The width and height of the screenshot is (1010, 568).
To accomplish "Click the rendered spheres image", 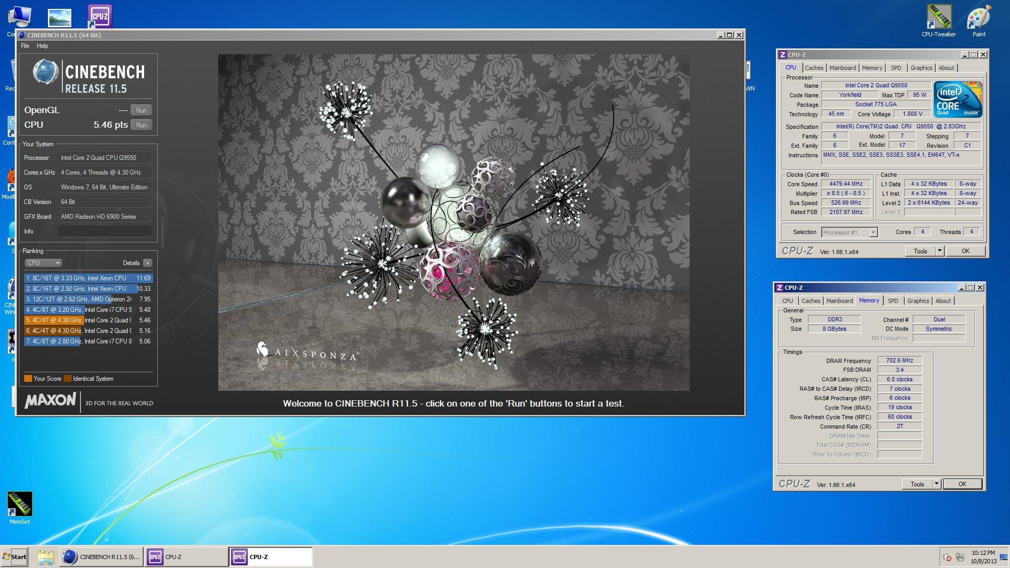I will pos(453,222).
